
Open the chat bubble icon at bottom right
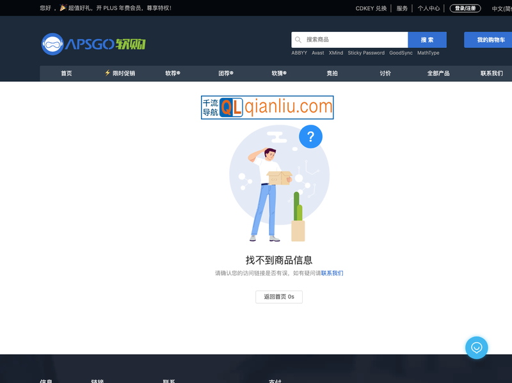476,348
